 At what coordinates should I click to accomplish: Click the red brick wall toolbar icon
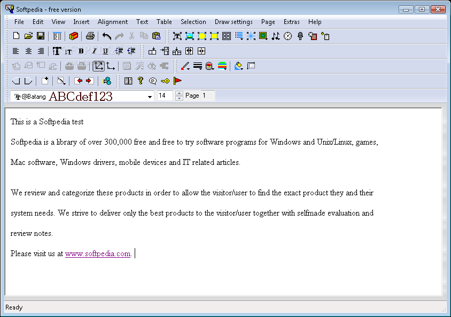point(74,36)
